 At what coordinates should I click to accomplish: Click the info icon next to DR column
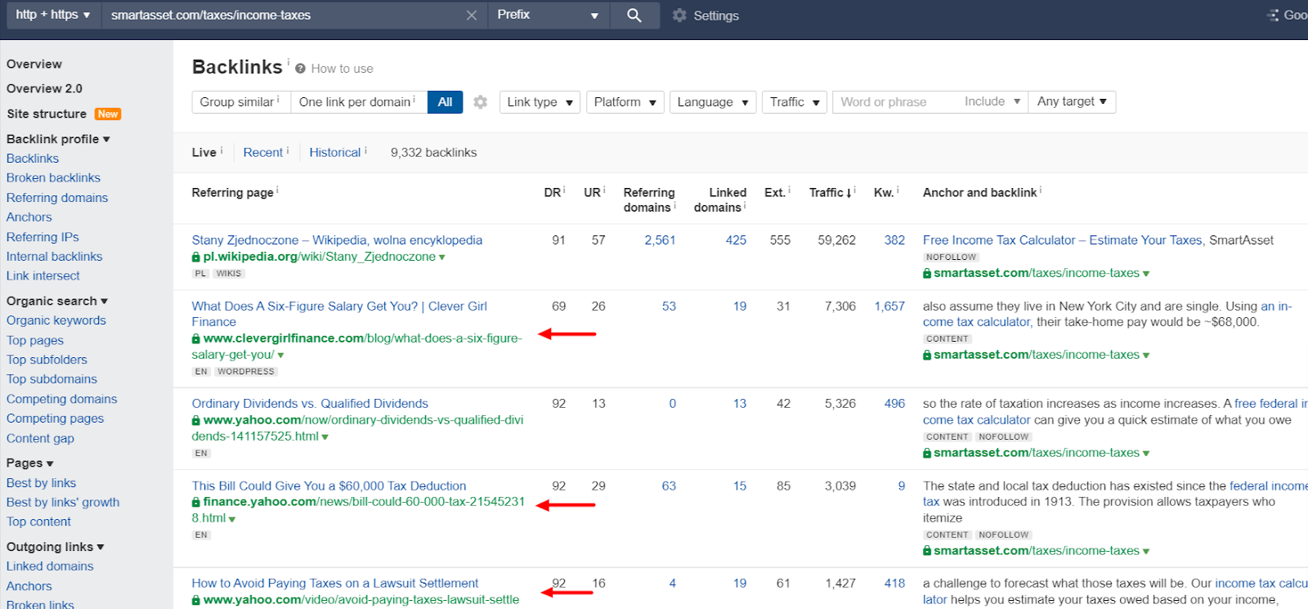point(564,190)
